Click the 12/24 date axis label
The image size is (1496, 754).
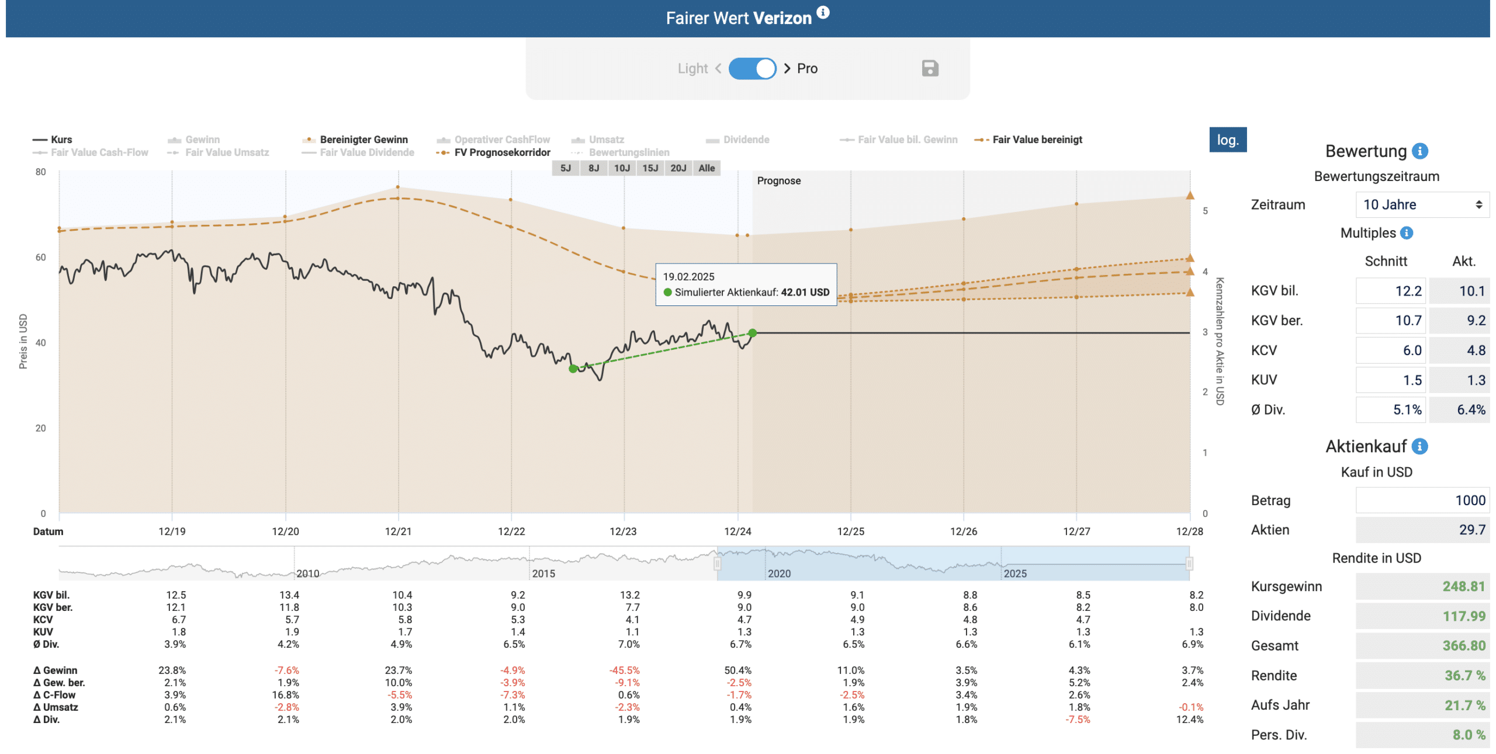coord(737,531)
